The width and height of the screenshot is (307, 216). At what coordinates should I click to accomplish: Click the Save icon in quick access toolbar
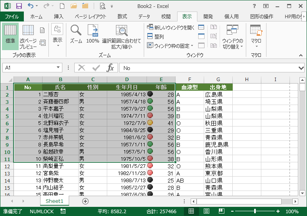pos(19,6)
